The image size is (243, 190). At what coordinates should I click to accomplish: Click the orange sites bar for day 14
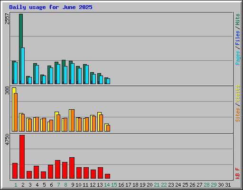click(108, 128)
